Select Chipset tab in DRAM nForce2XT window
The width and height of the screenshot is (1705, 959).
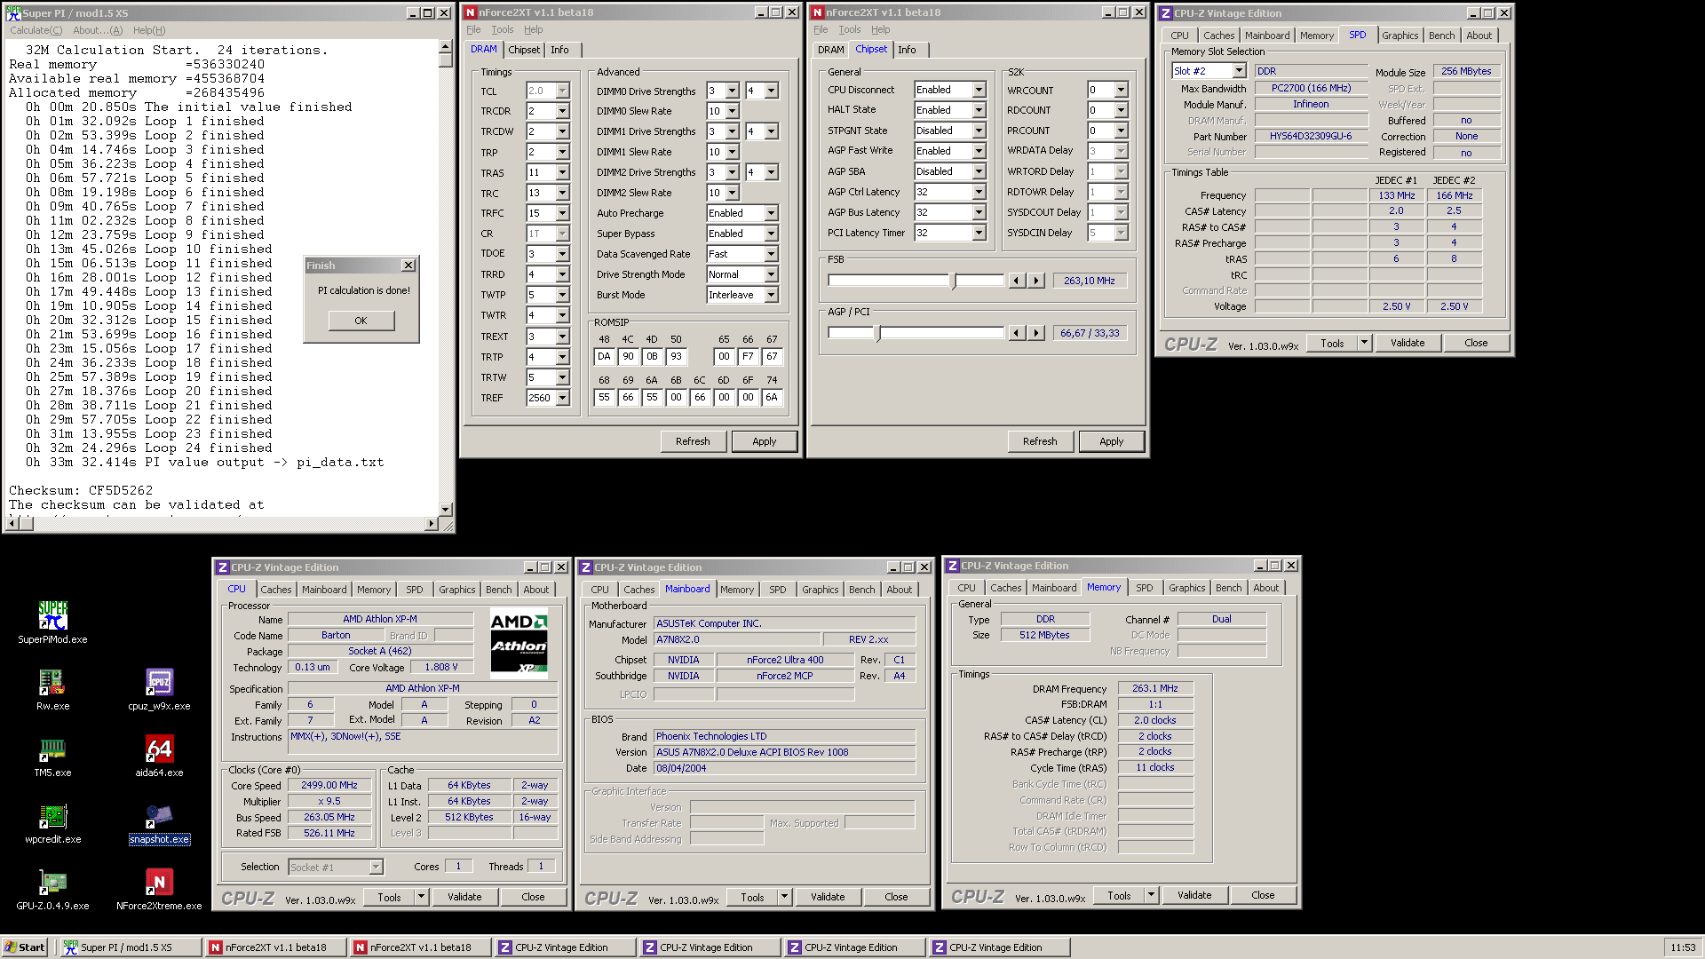[524, 50]
